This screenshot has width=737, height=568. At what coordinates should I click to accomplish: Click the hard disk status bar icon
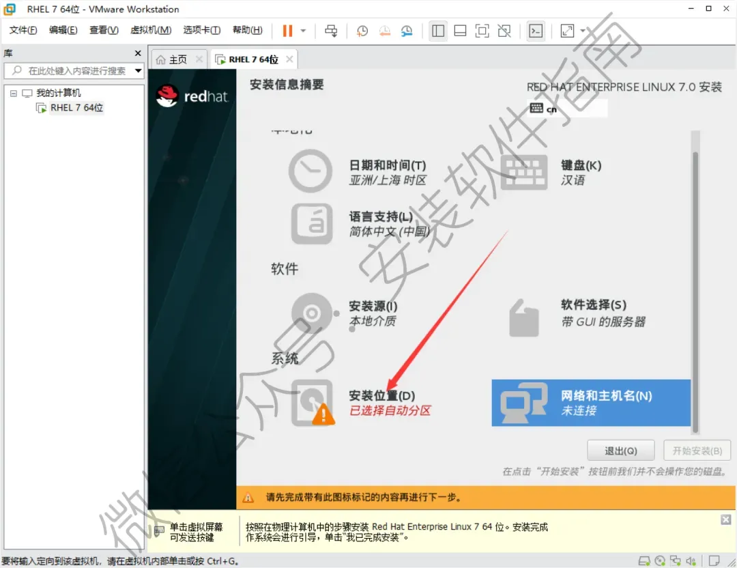[x=644, y=561]
